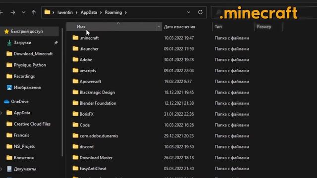Viewport: 317px width, 178px height.
Task: Open address bar history dropdown
Action: 189,12
